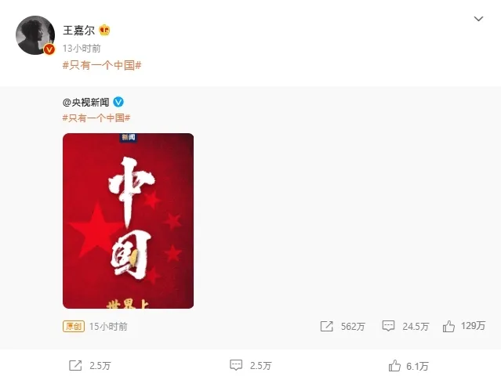Repost 王嘉尔's post with 2.5万 shares
Viewport: 501px width, 380px height.
[75, 365]
